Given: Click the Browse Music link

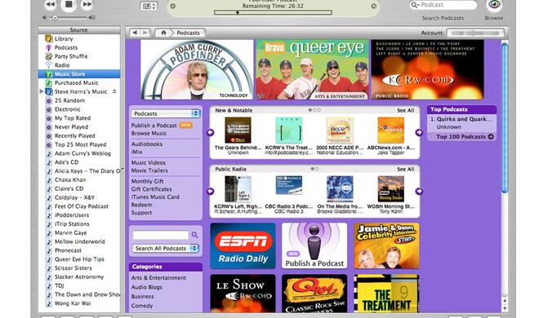Looking at the screenshot, I should (149, 134).
